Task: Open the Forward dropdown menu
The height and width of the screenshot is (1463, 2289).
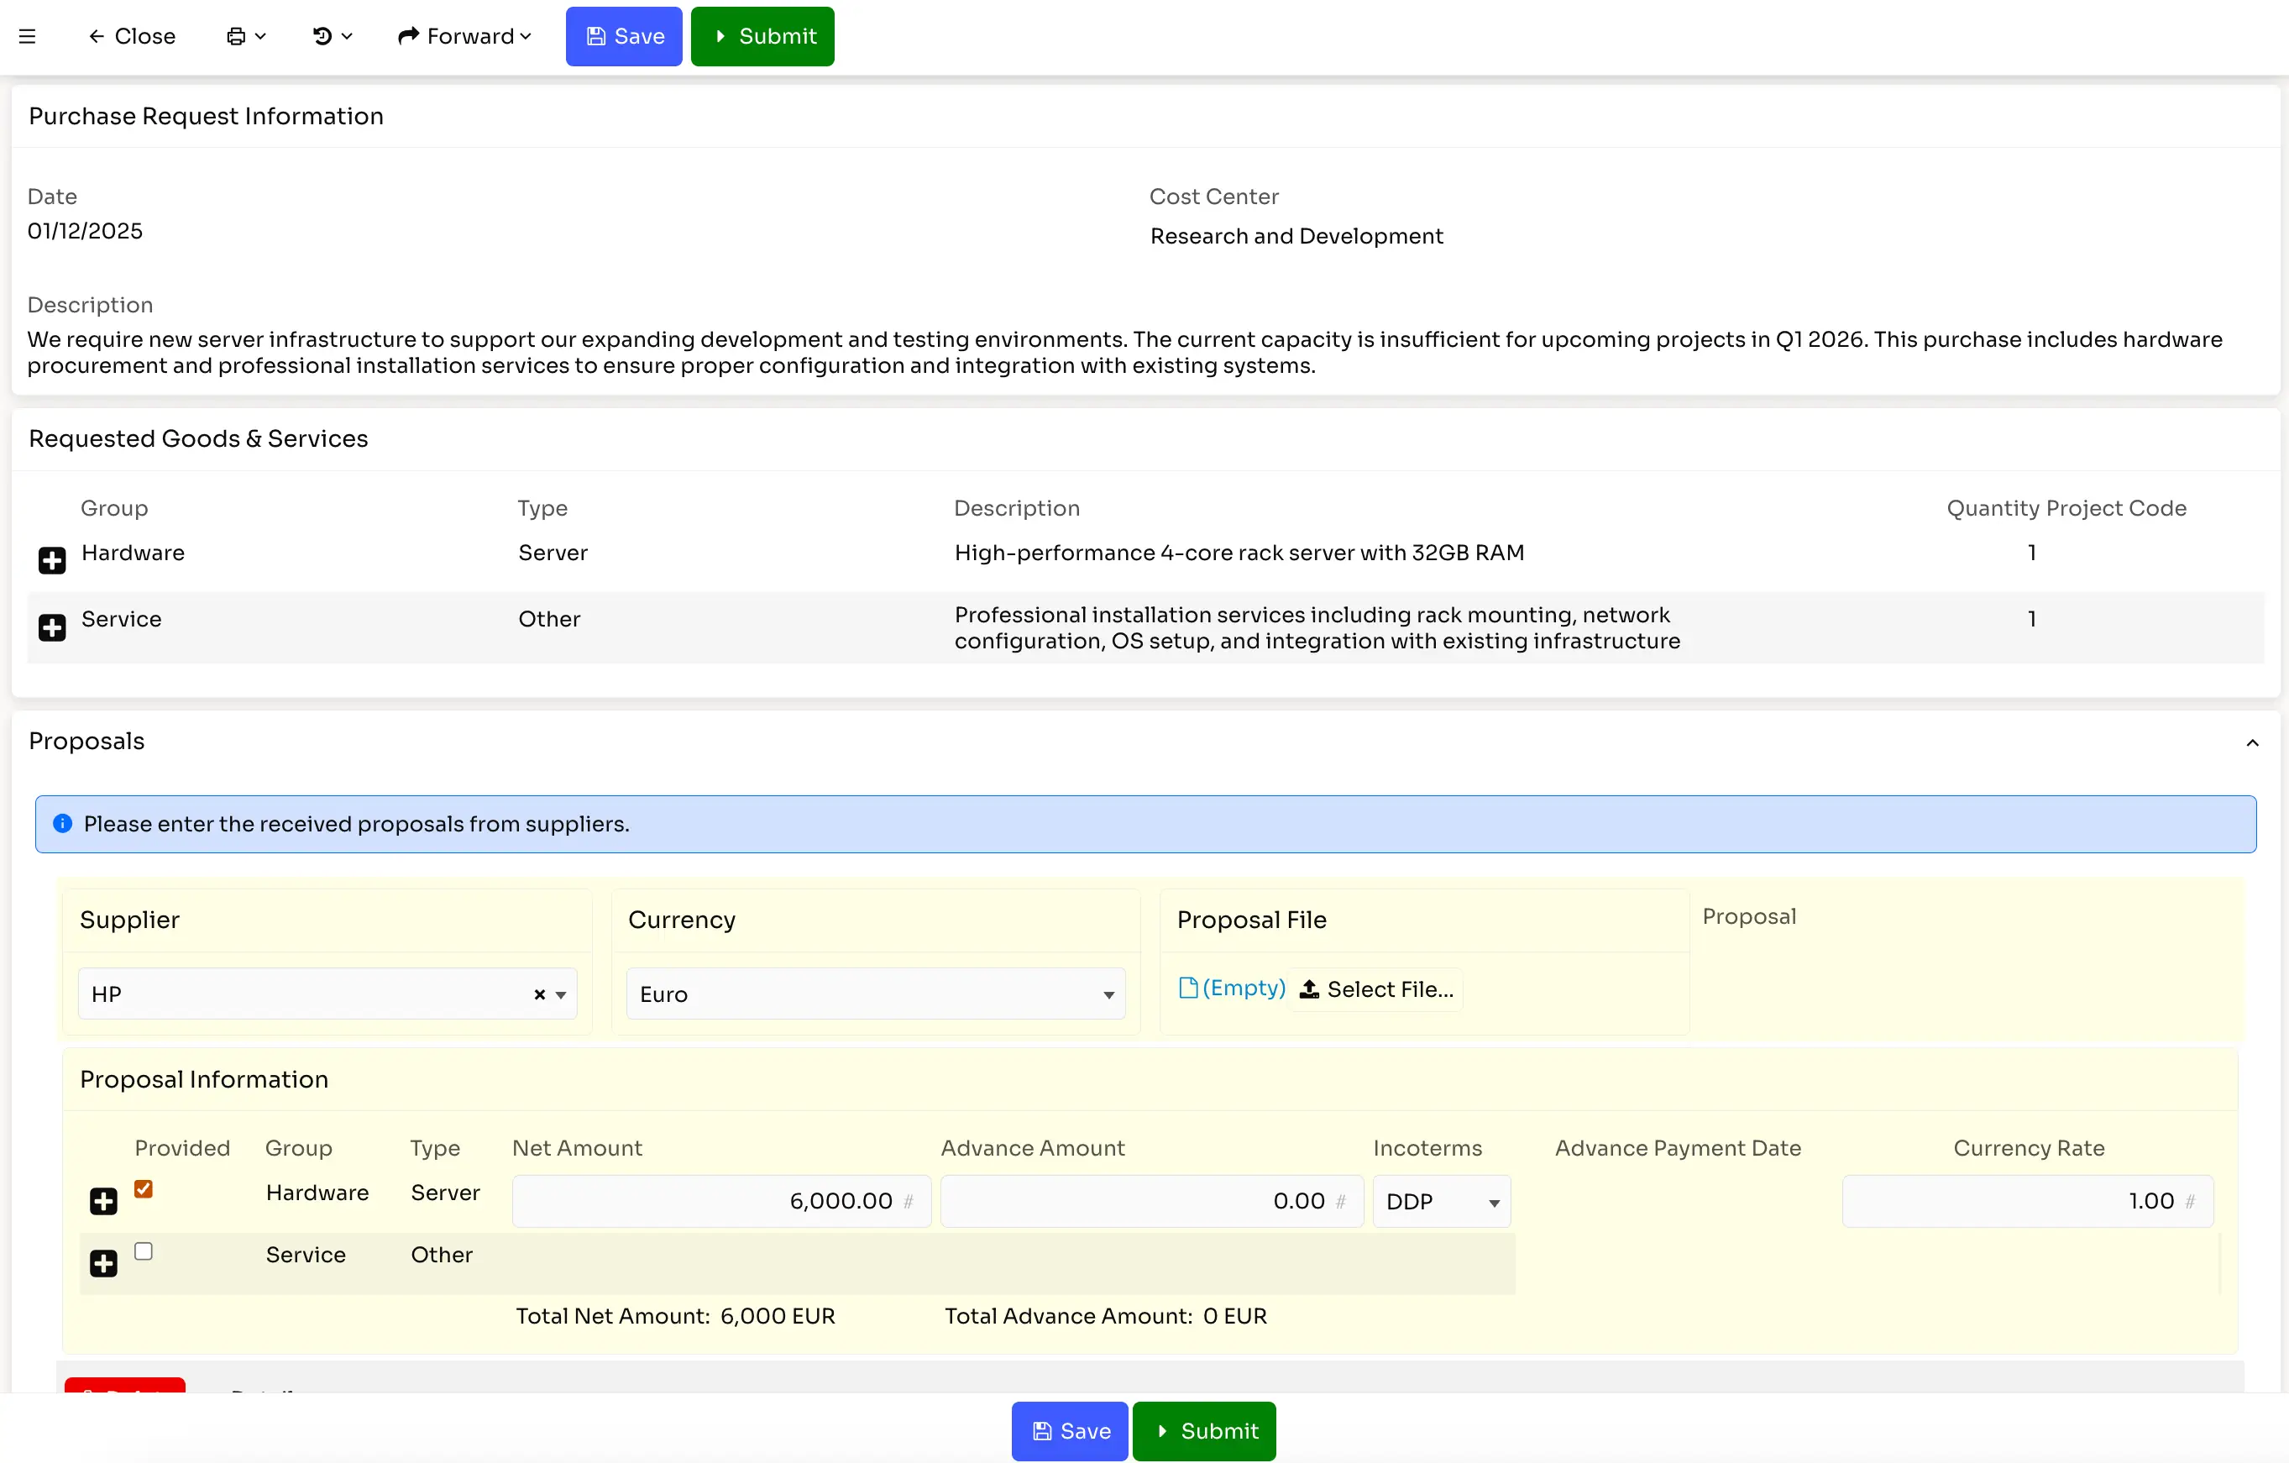Action: coord(464,36)
